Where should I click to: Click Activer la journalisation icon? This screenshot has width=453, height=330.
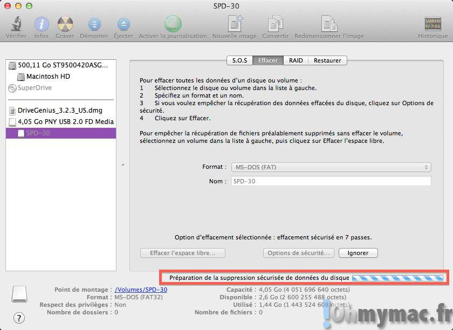click(173, 24)
